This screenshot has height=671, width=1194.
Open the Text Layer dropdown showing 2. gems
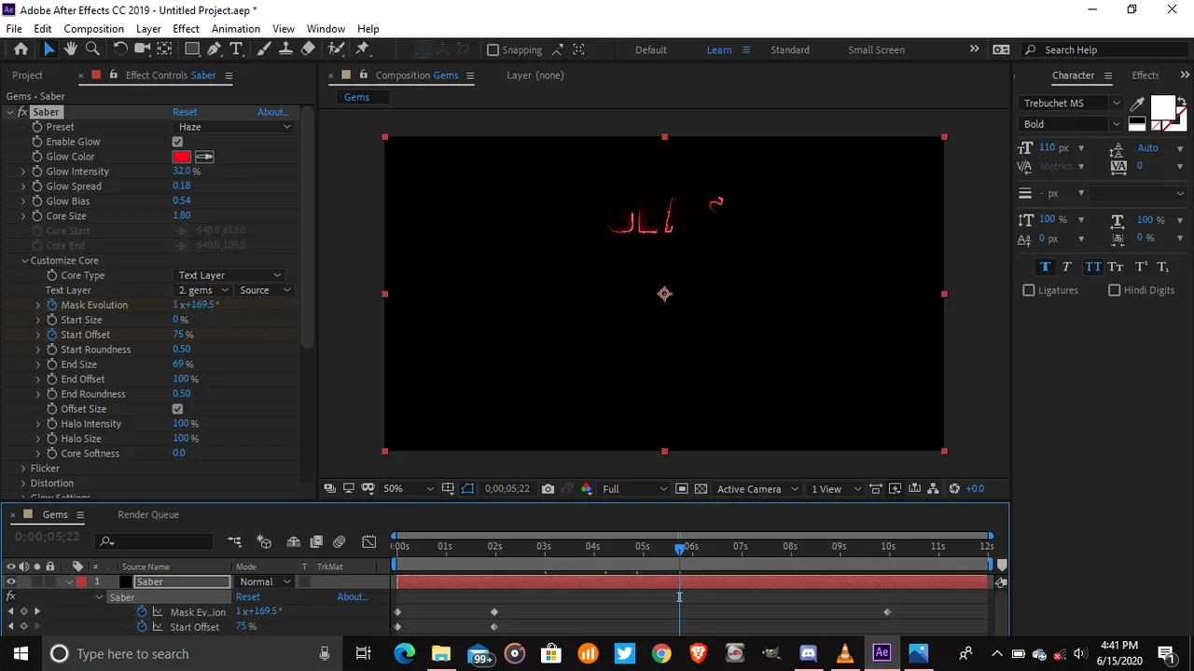click(x=201, y=290)
